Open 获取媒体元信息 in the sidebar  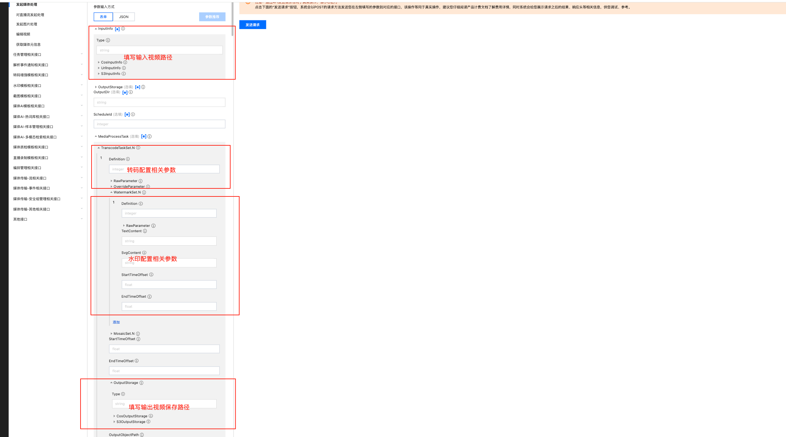tap(28, 44)
